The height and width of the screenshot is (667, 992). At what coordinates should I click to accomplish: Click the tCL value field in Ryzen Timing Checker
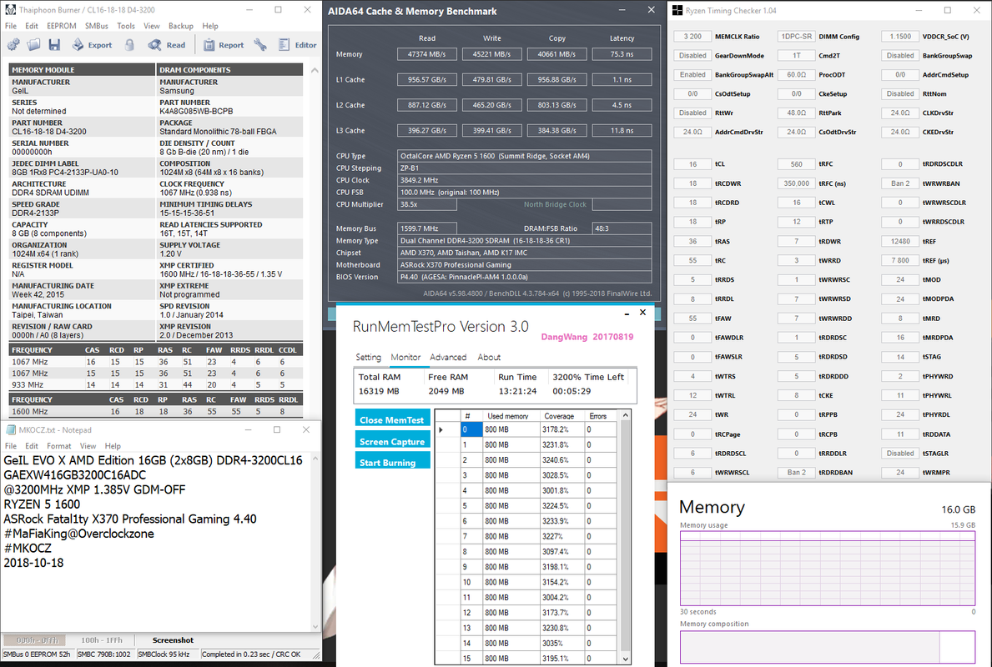[692, 163]
